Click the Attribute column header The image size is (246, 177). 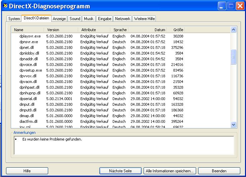coord(94,30)
